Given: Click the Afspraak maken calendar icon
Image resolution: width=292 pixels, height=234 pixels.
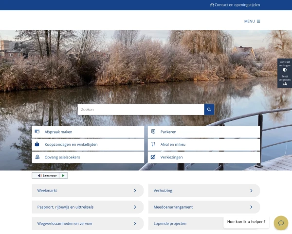Looking at the screenshot, I should 37,132.
